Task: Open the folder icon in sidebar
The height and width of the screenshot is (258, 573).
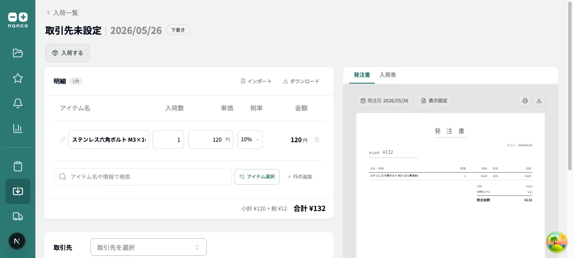Action: click(x=18, y=53)
